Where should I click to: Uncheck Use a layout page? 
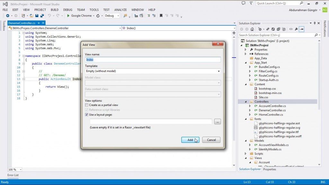(86, 115)
